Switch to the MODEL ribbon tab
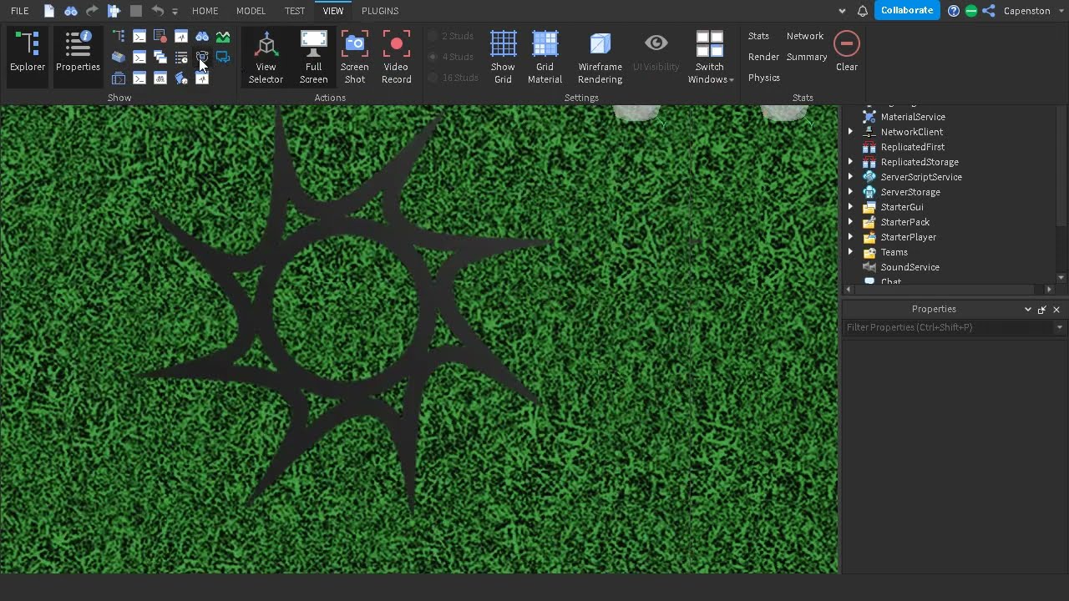Viewport: 1069px width, 601px height. pos(251,11)
